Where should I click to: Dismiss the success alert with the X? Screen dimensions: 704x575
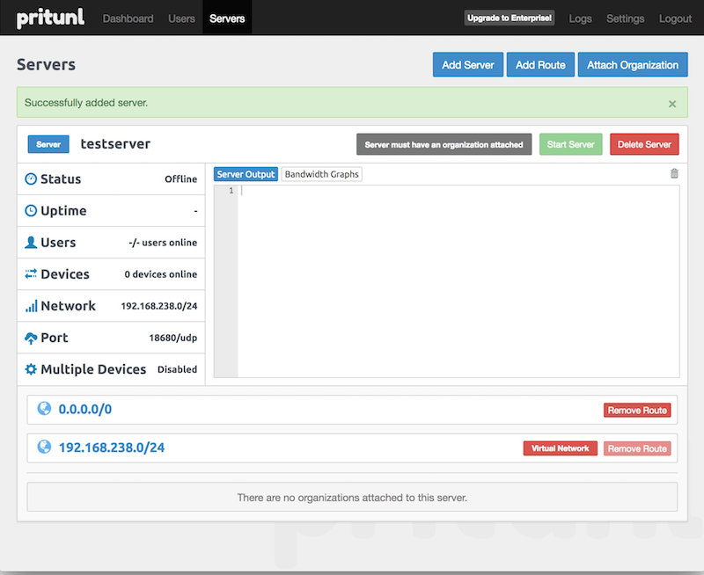tap(672, 104)
